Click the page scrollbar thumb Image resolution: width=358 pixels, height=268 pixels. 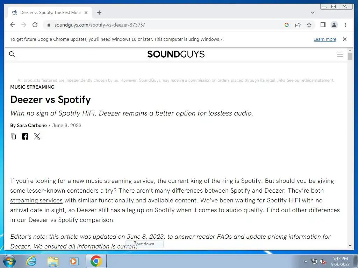coord(350,56)
